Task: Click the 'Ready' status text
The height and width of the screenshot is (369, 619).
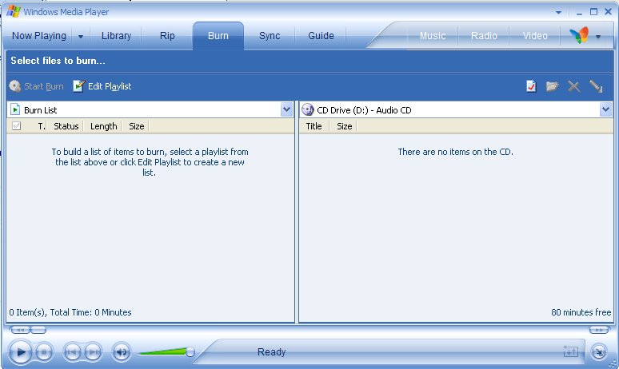Action: [271, 351]
